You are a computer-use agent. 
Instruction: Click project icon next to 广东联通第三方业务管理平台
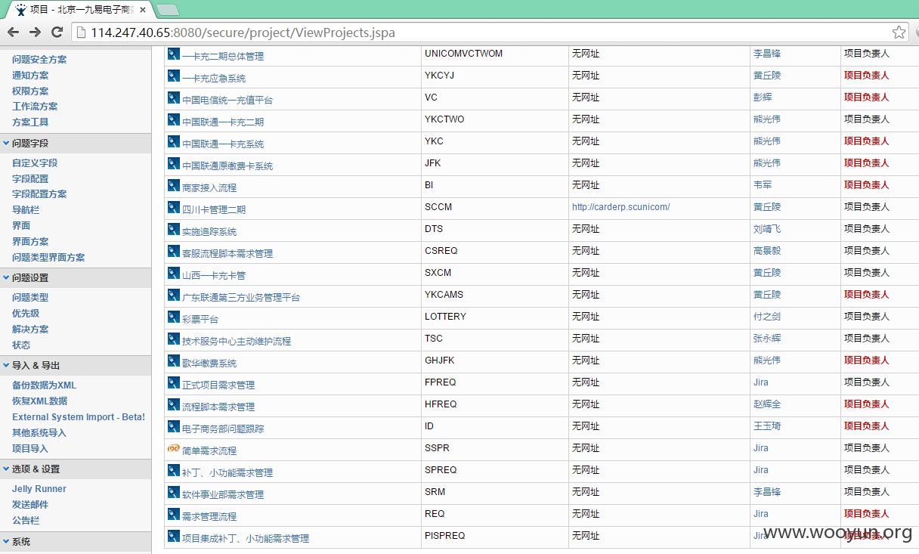(173, 296)
